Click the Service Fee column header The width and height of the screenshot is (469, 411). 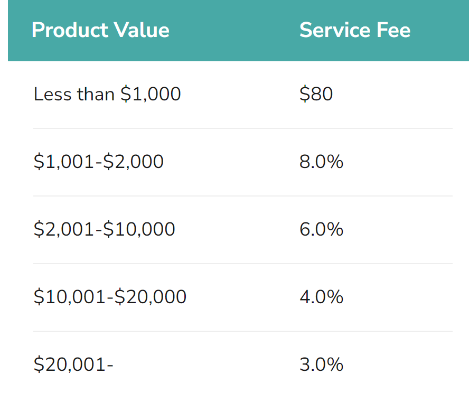point(355,30)
